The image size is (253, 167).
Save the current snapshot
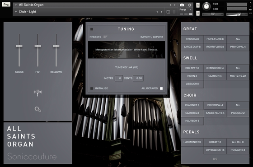[x=168, y=12]
